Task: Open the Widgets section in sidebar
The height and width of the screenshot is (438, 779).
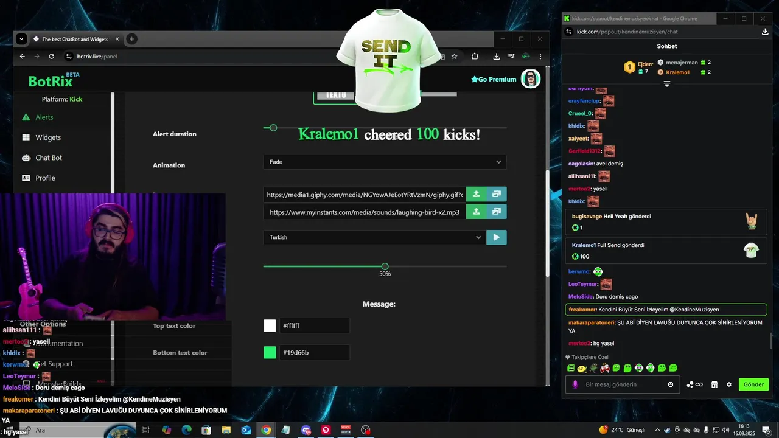Action: (x=48, y=137)
